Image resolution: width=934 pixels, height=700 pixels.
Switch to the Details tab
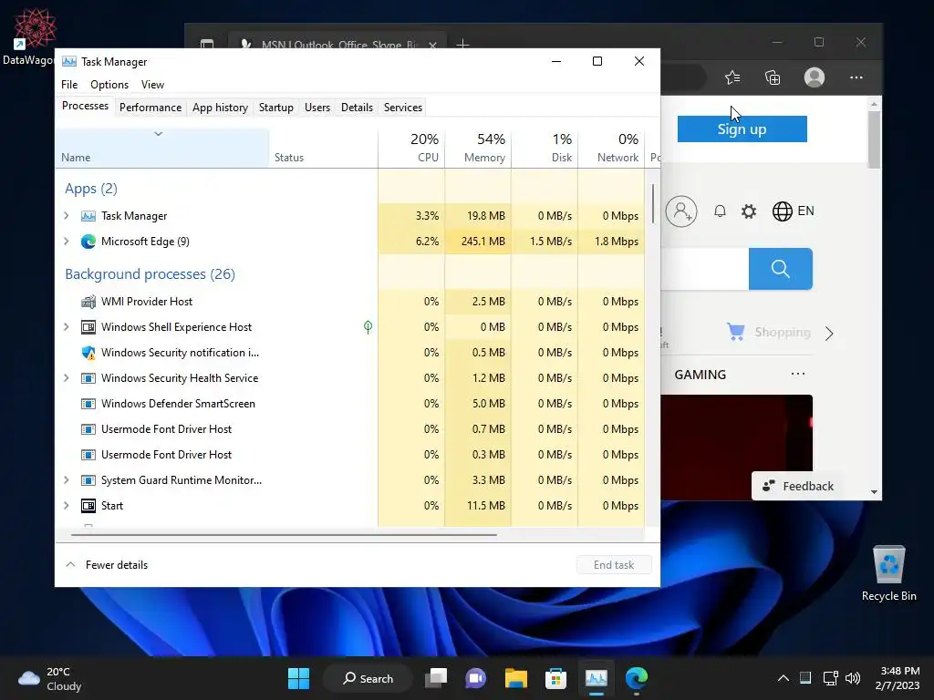(x=357, y=108)
